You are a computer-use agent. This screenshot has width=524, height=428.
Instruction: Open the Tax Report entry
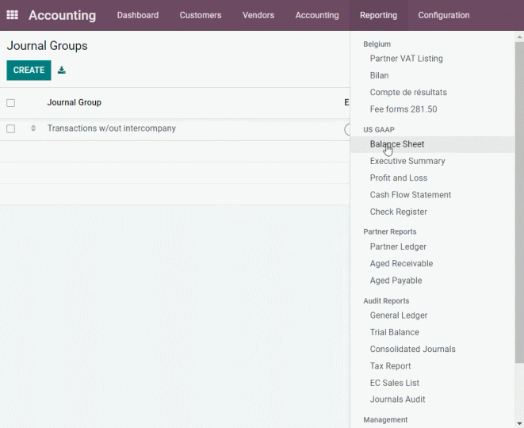pos(390,366)
